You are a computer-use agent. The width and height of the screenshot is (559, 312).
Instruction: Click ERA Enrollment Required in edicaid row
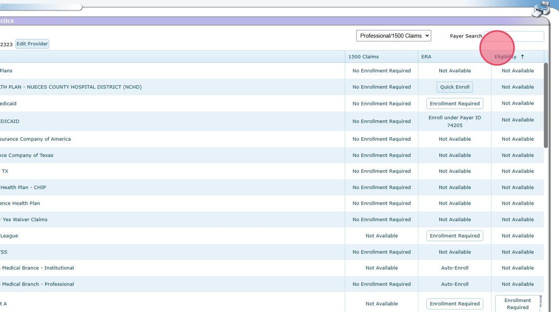[455, 103]
